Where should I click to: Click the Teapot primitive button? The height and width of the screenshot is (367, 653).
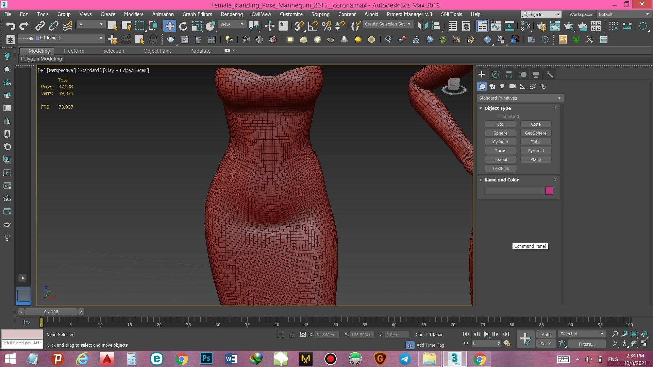[x=500, y=159]
